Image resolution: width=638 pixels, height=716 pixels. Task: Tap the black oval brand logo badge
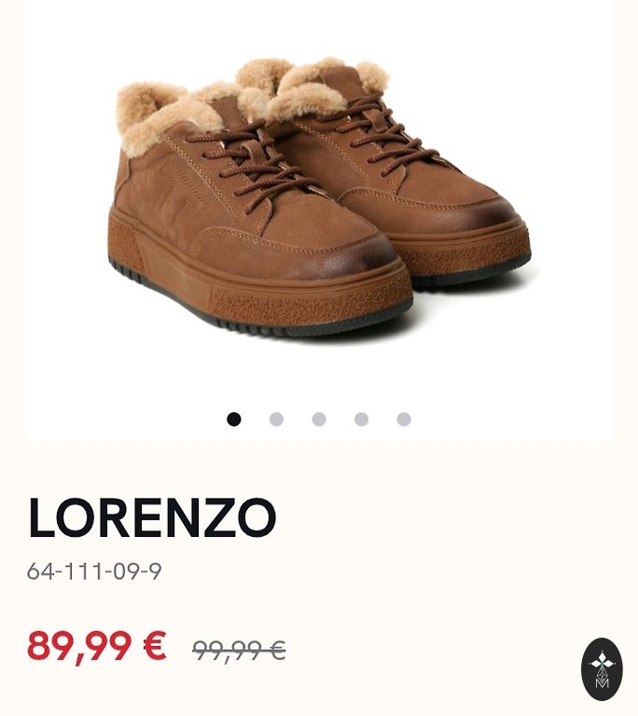602,669
